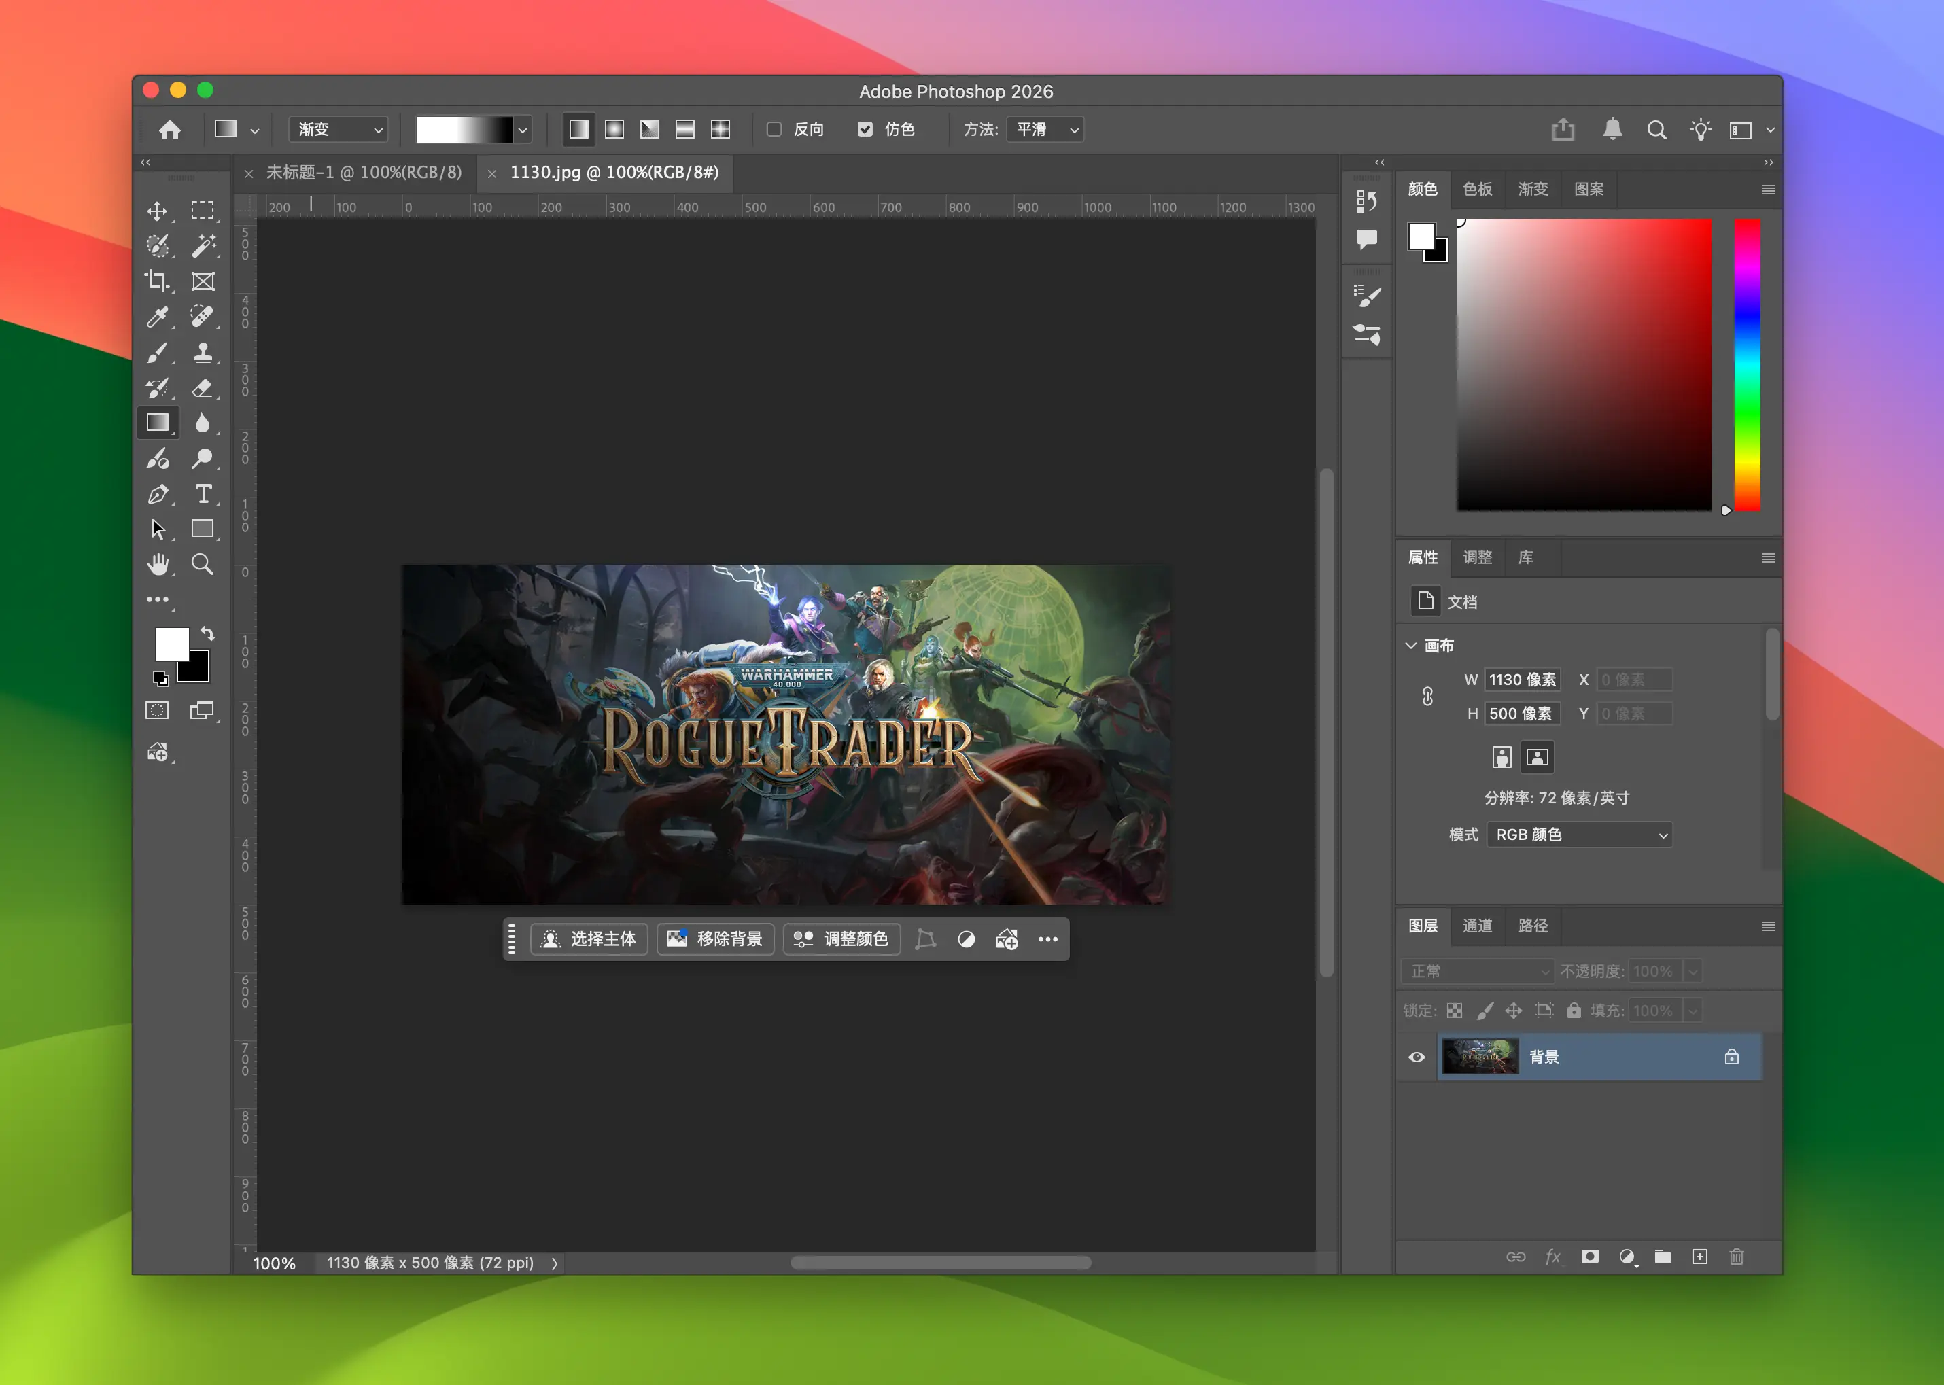1944x1385 pixels.
Task: Select the Eyedropper tool
Action: tap(157, 317)
